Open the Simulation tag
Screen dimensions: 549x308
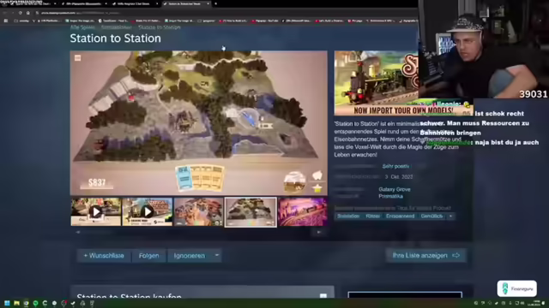[348, 216]
